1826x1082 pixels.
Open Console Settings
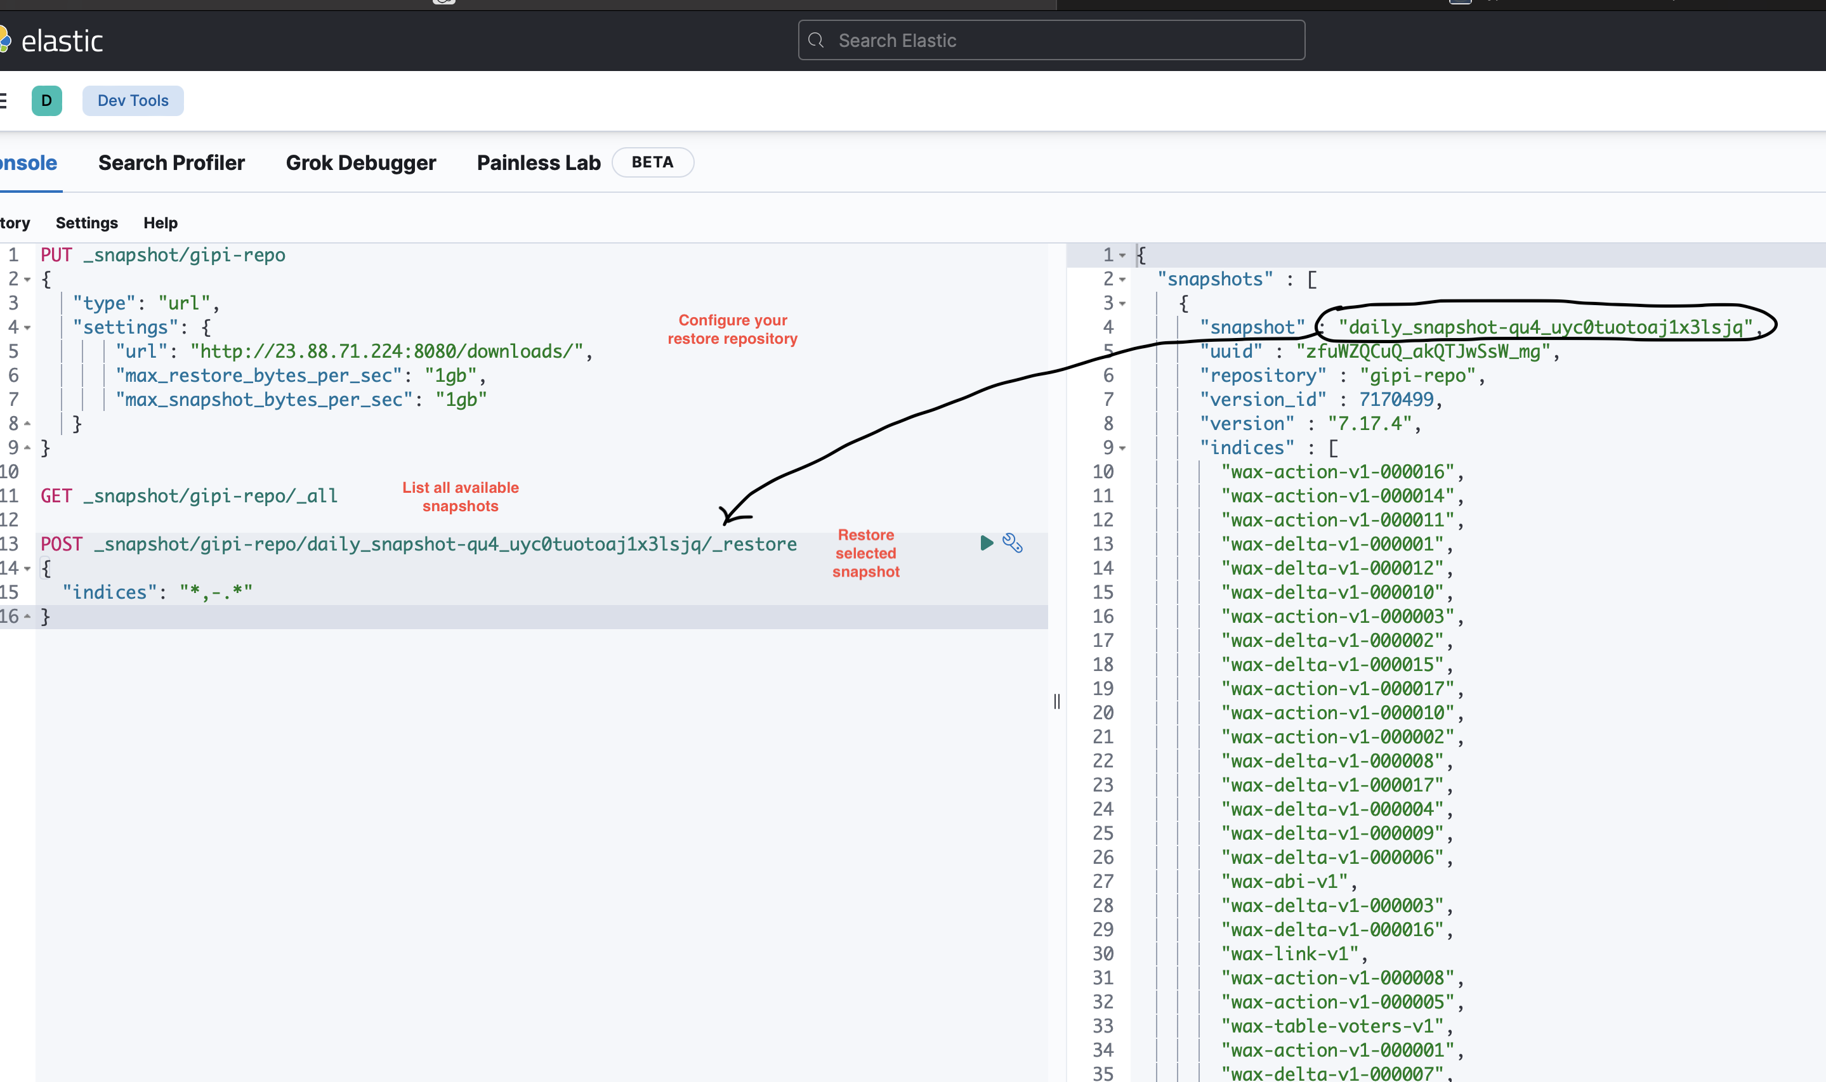pos(87,223)
